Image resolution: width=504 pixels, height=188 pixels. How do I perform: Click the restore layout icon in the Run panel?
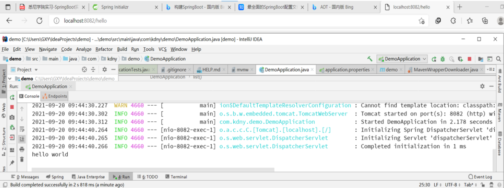(12, 150)
